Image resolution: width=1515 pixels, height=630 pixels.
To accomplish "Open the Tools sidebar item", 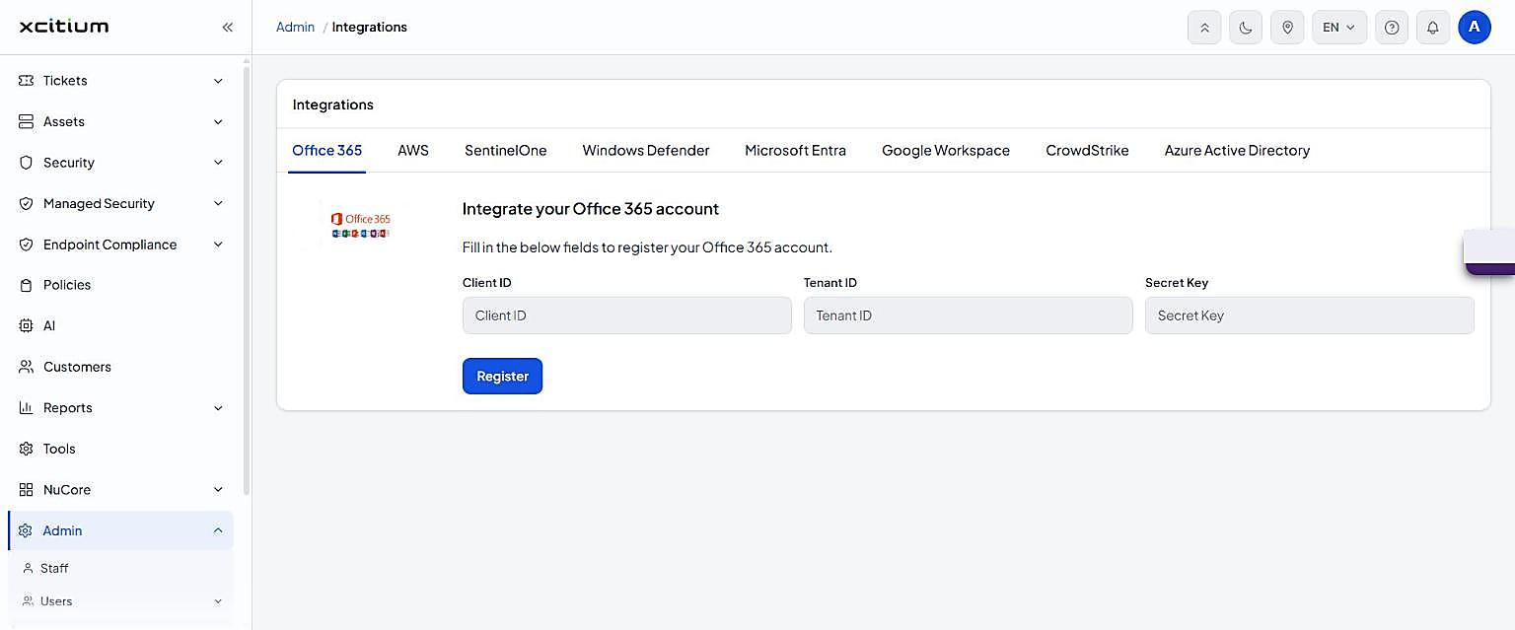I will coord(120,449).
